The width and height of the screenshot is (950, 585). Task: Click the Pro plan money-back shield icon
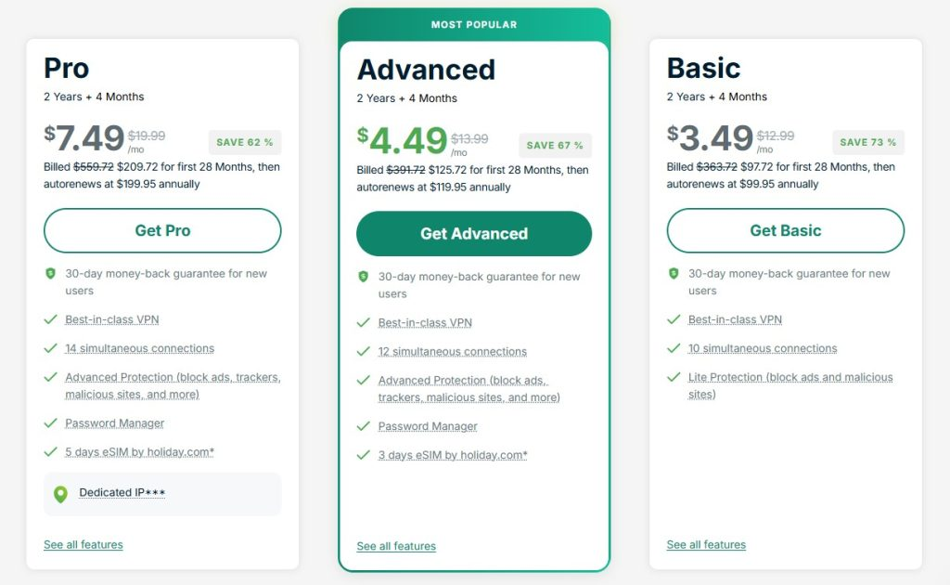pyautogui.click(x=50, y=274)
